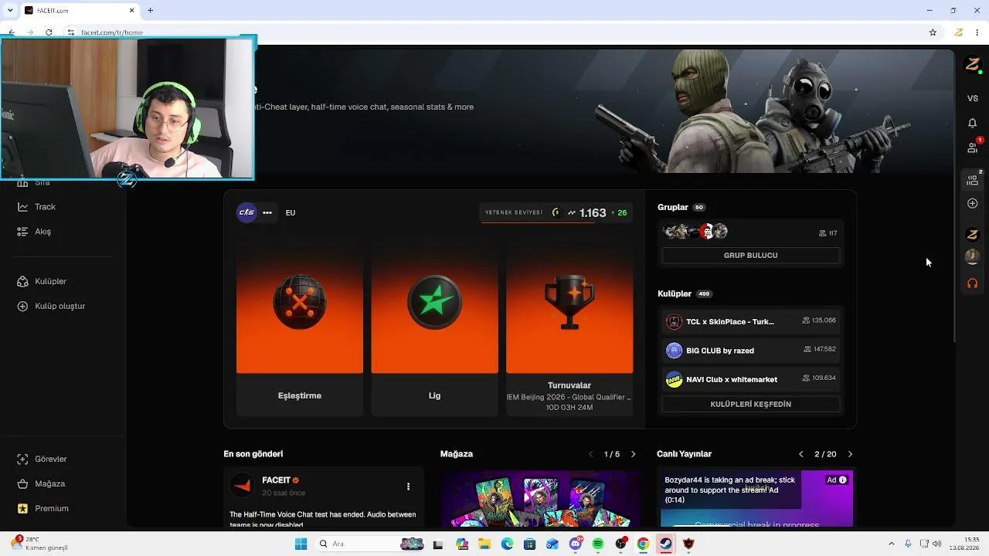Open the three-dots game options next to CS2
Screen dimensions: 989x556
click(x=267, y=212)
